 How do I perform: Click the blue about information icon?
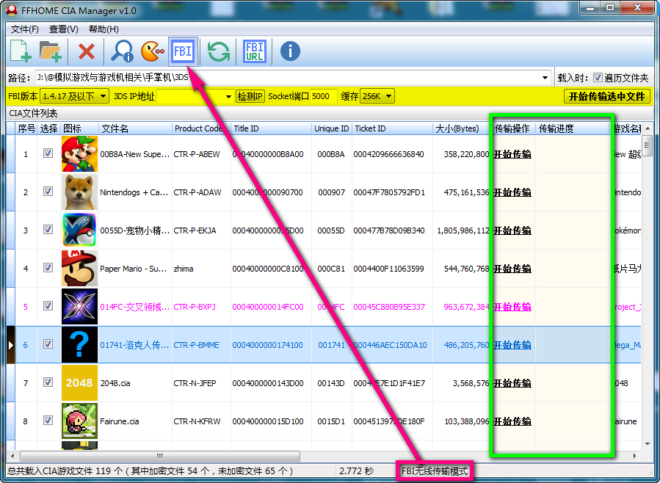coord(290,51)
